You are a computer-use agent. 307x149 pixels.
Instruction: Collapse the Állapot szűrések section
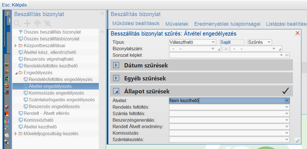pyautogui.click(x=116, y=91)
